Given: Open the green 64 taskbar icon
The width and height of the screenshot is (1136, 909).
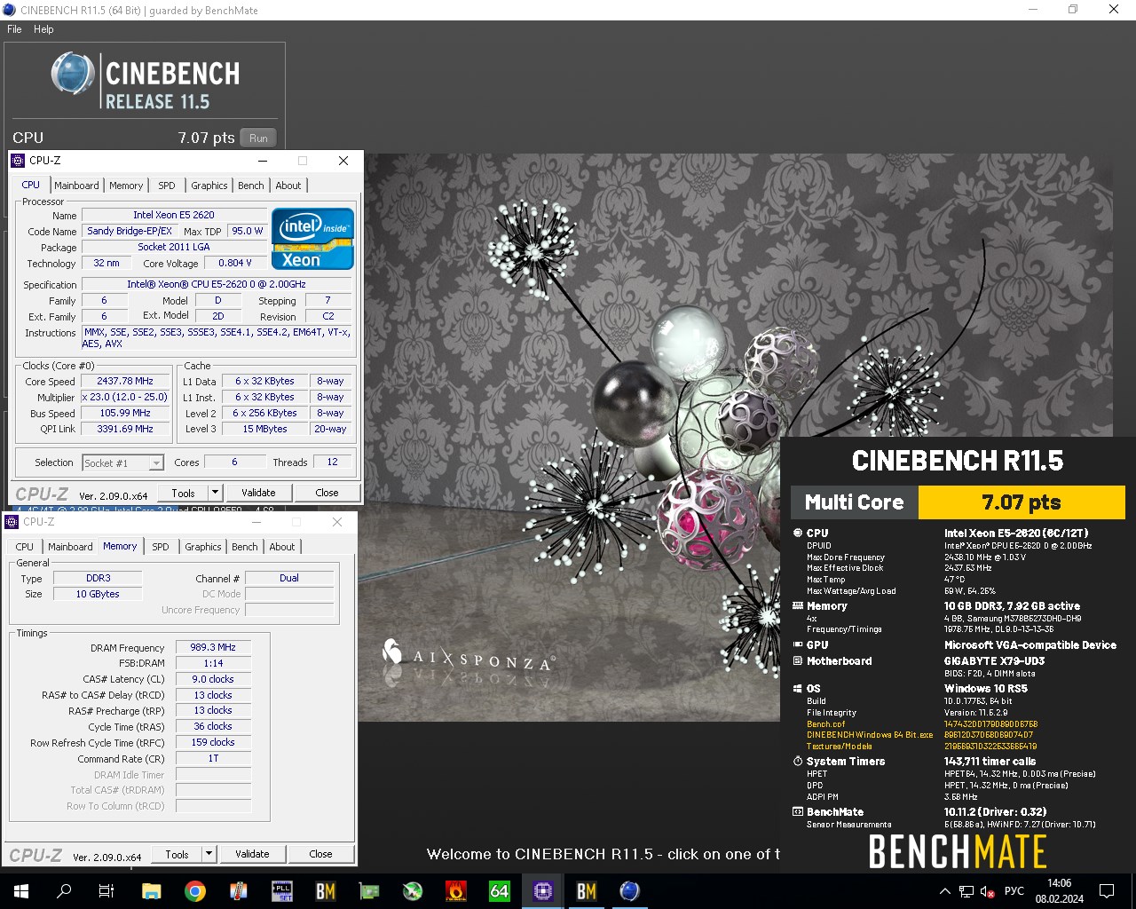Looking at the screenshot, I should coord(500,890).
